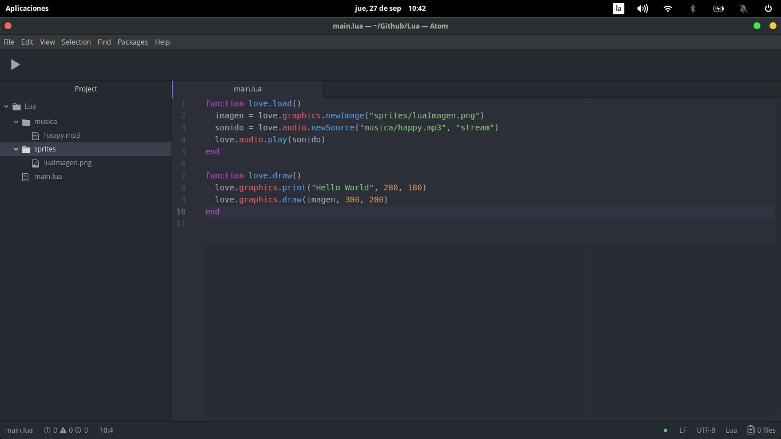
Task: Collapse the sprites folder
Action: [x=15, y=149]
